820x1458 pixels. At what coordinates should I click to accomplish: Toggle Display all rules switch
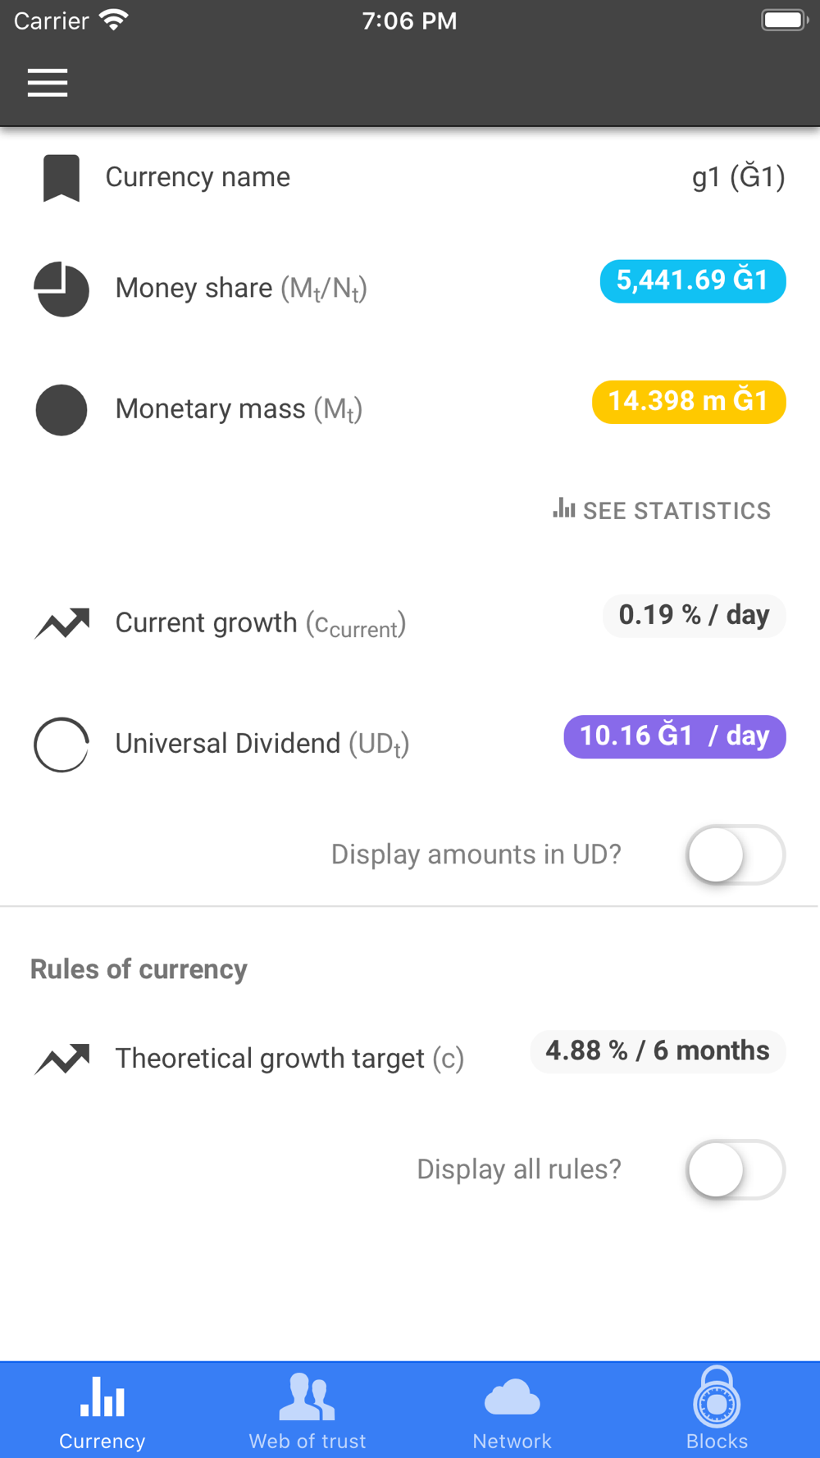735,1169
